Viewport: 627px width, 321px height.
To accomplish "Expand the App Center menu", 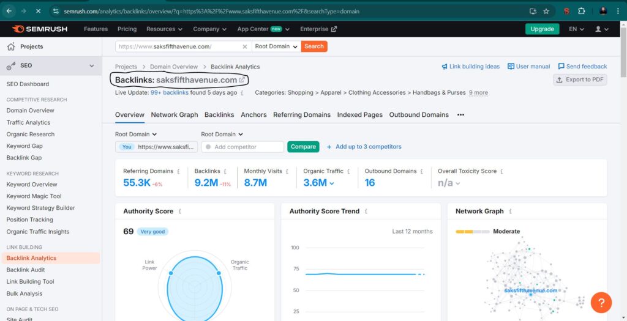I will pyautogui.click(x=263, y=29).
